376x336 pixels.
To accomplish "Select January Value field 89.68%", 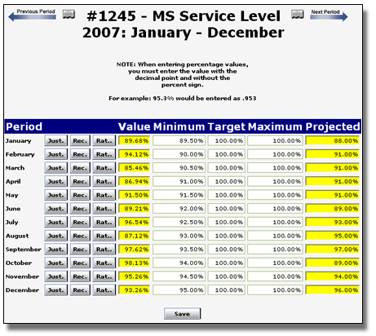I will [x=134, y=140].
